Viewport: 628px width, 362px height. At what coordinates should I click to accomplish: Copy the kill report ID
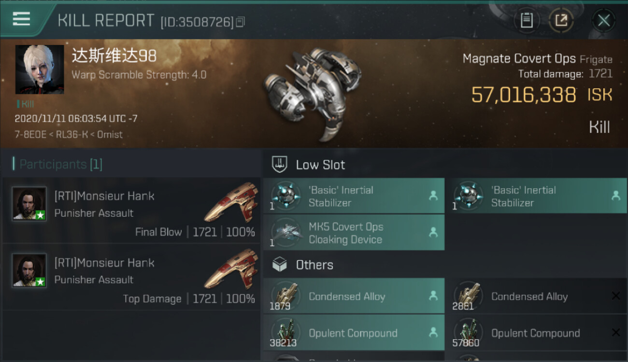pos(241,22)
